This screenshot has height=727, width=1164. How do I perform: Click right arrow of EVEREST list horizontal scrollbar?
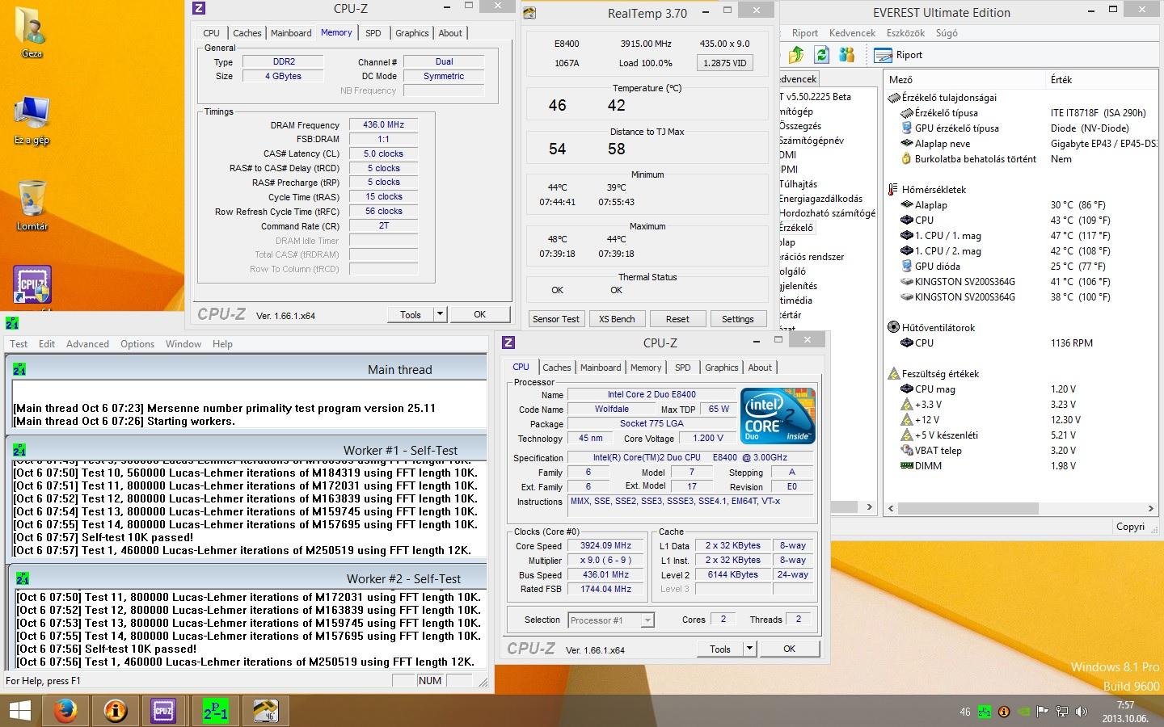click(x=1150, y=508)
